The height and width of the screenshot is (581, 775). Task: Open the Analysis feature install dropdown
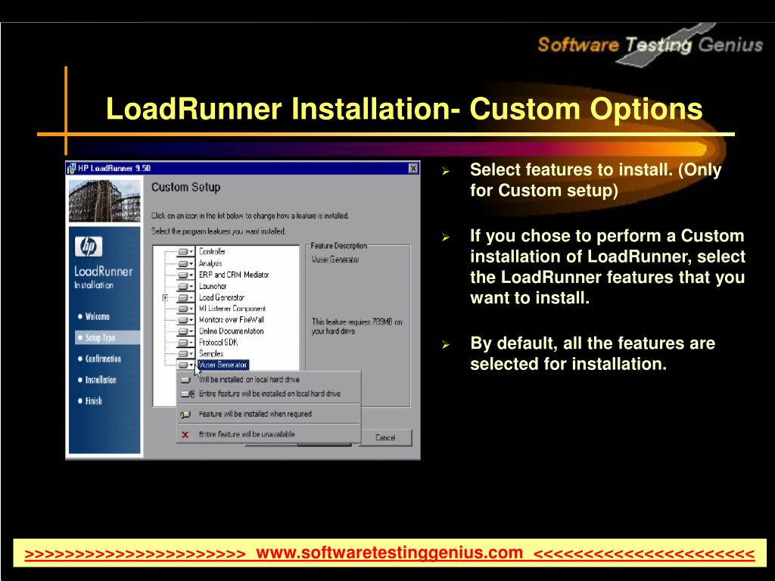(x=186, y=263)
